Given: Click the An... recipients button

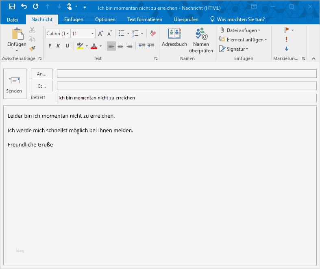Looking at the screenshot, I should [41, 74].
